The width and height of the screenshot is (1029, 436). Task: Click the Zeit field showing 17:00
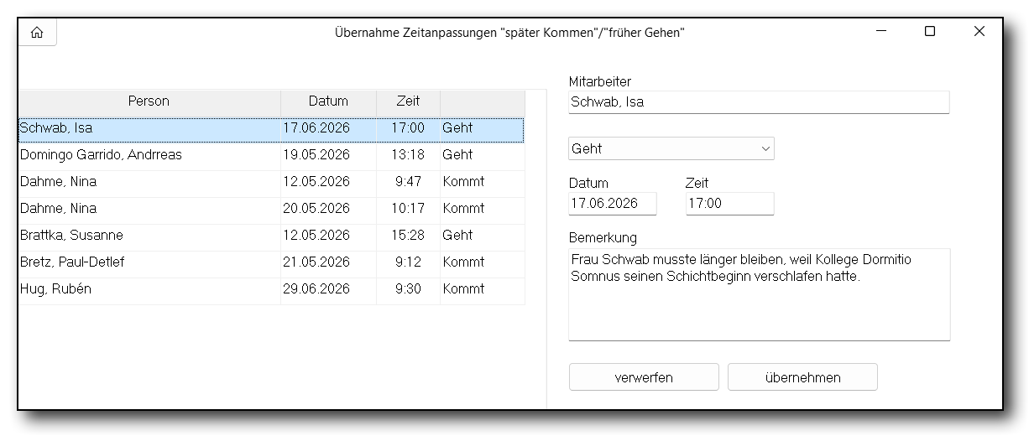(x=729, y=203)
